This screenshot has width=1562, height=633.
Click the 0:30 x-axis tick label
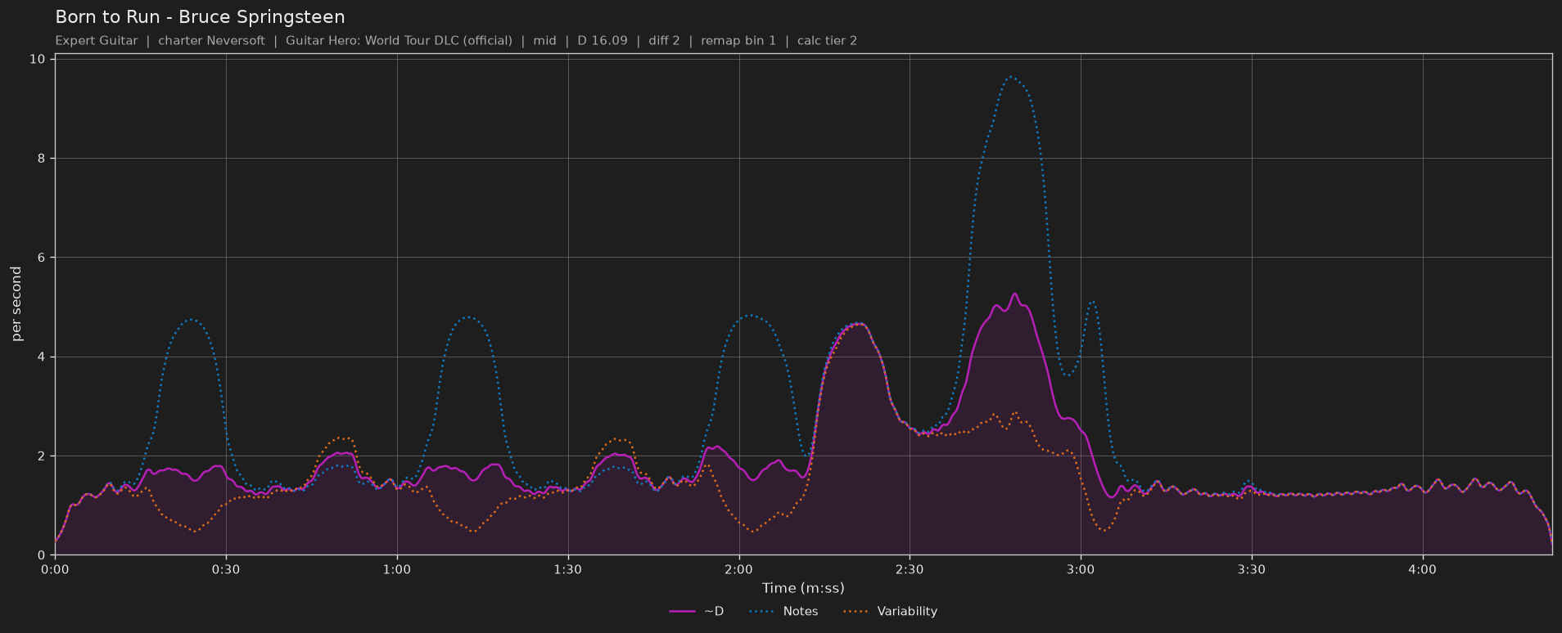pos(226,570)
